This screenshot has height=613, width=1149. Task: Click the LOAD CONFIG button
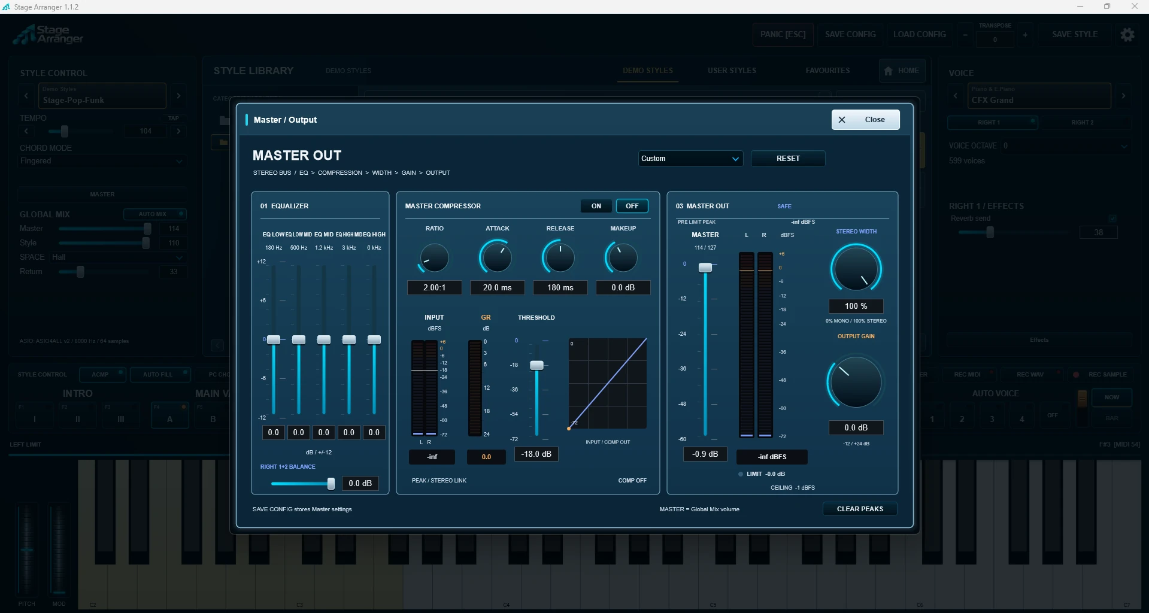point(920,35)
